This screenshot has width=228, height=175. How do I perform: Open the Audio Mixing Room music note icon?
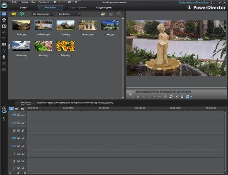(x=4, y=51)
